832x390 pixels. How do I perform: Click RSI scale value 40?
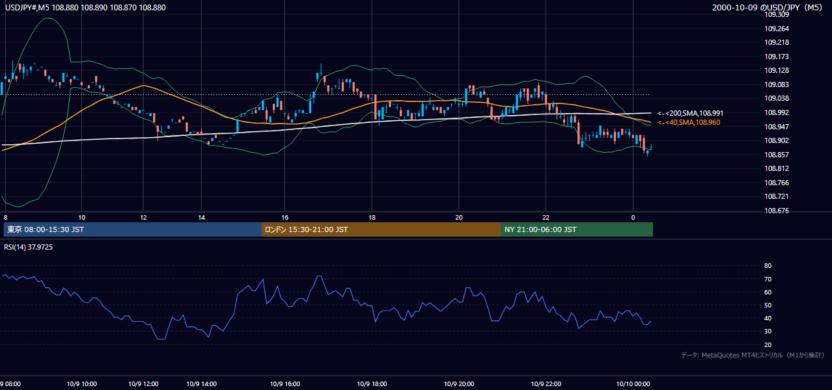pyautogui.click(x=768, y=318)
